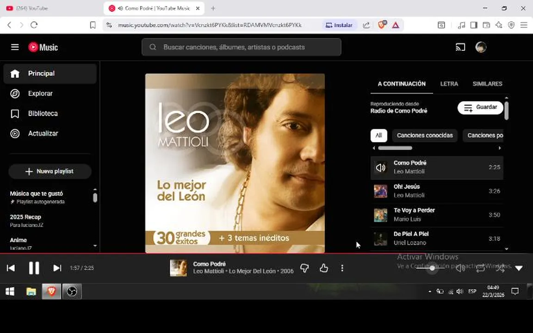The width and height of the screenshot is (533, 333).
Task: Click the Instalar app button
Action: click(339, 25)
